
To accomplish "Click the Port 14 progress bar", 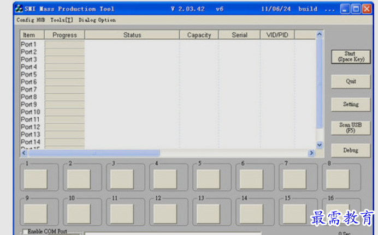I will tap(64, 142).
